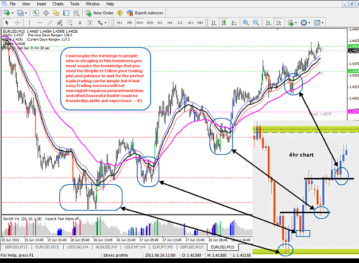Screen dimensions: 359x263
Task: Select the Fibonacci Retracement tool
Action: click(x=70, y=22)
